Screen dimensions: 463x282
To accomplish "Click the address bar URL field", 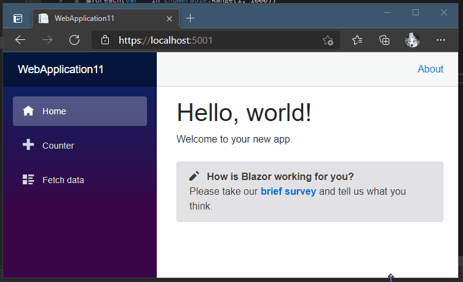I will click(216, 40).
